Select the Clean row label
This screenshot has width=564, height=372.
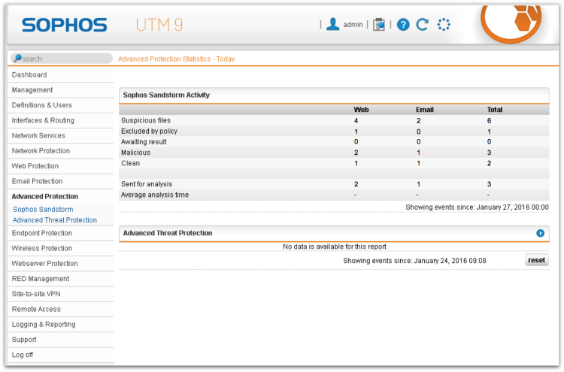(x=130, y=163)
